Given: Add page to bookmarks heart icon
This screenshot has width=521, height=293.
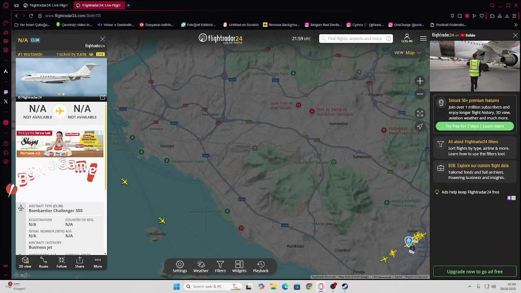Looking at the screenshot, I should tap(482, 16).
